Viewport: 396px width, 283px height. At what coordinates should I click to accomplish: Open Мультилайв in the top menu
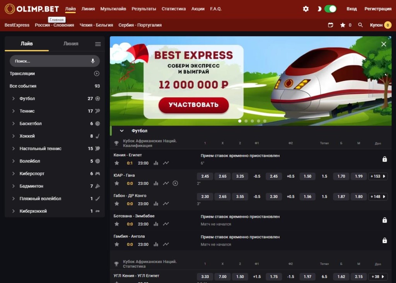113,9
